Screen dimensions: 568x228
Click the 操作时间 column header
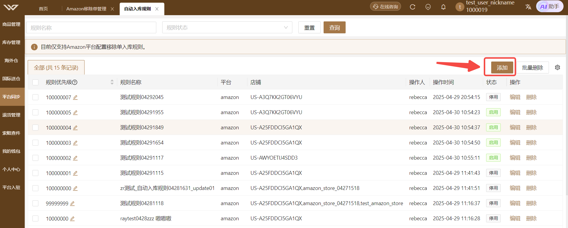(443, 82)
